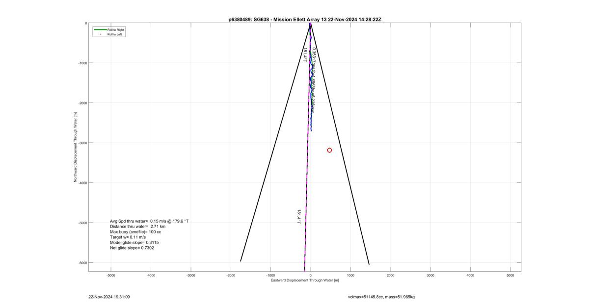Viewport: 589px width, 305px height.
Task: Click the x-axis tick label -3000
Action: (191, 276)
